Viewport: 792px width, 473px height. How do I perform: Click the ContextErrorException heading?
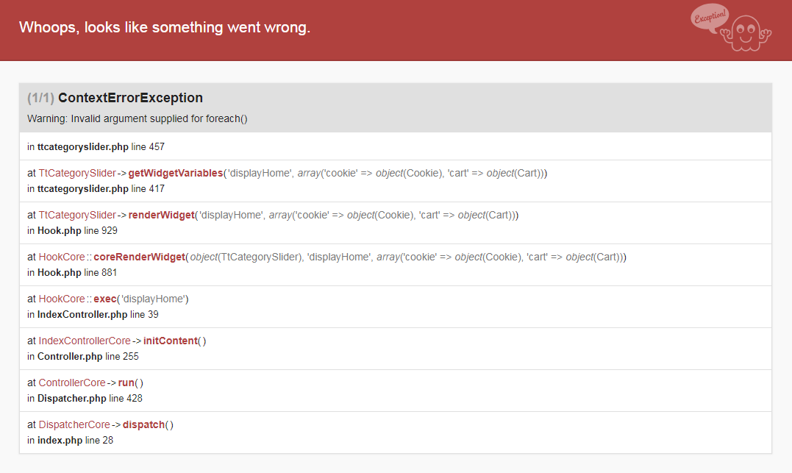(130, 98)
